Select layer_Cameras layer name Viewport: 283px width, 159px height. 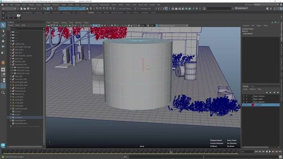[x=260, y=96]
